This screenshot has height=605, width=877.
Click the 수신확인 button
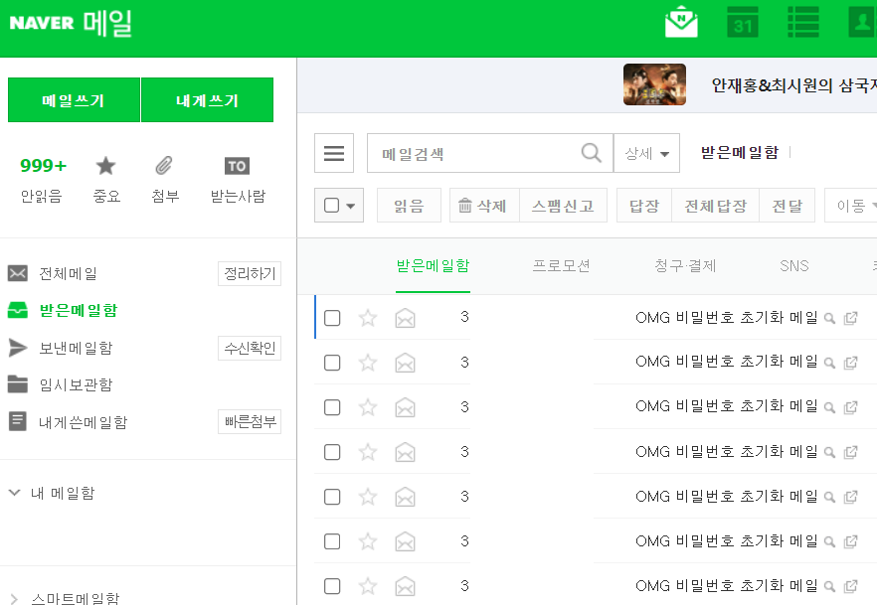click(x=250, y=348)
